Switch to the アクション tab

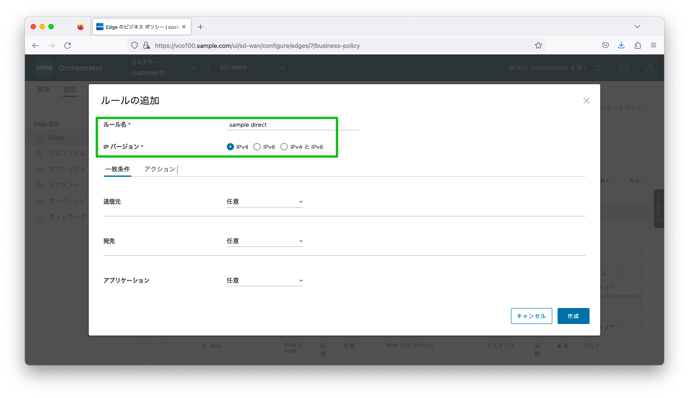pos(159,169)
